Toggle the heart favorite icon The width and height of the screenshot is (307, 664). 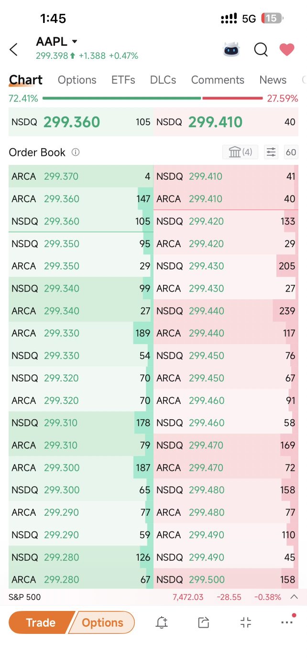[x=287, y=49]
